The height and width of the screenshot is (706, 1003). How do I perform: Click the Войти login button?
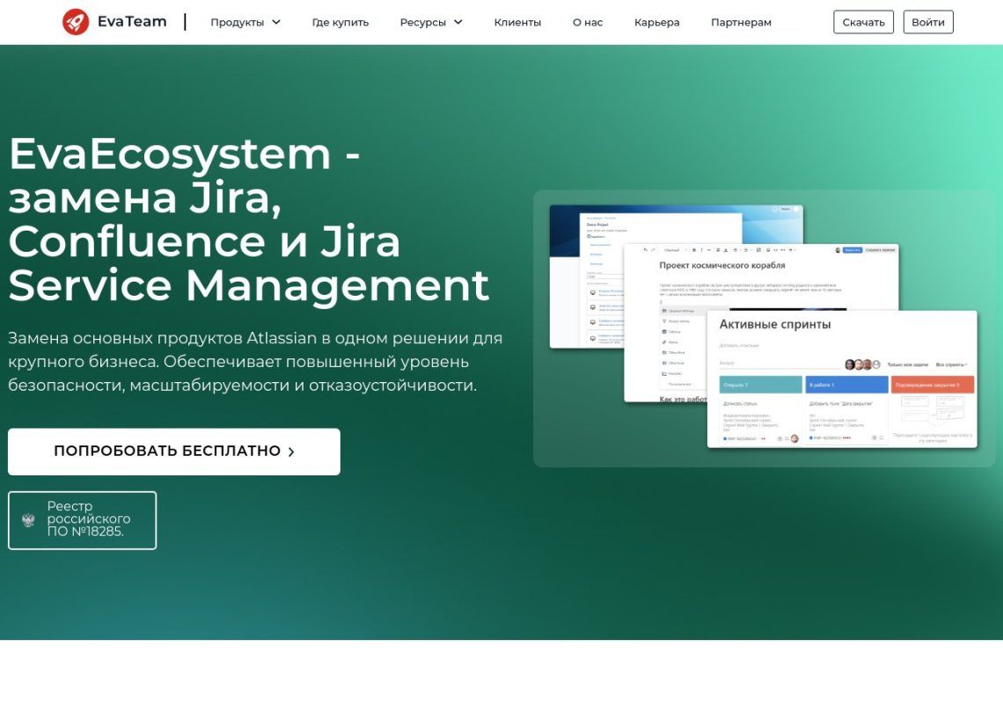(927, 22)
